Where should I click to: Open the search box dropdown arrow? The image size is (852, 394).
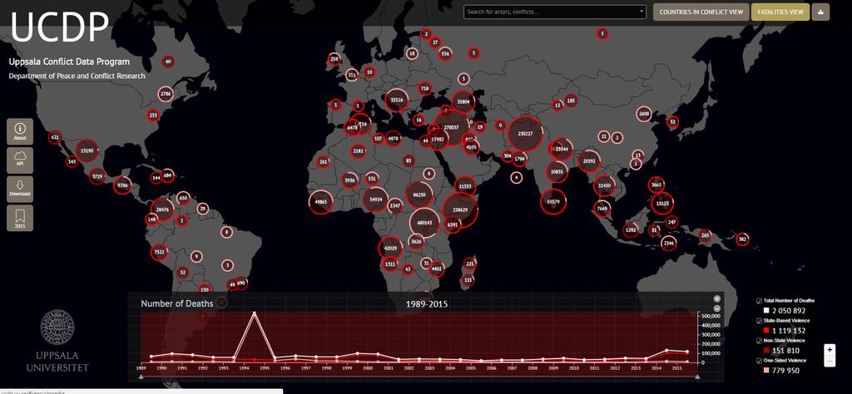coord(641,12)
